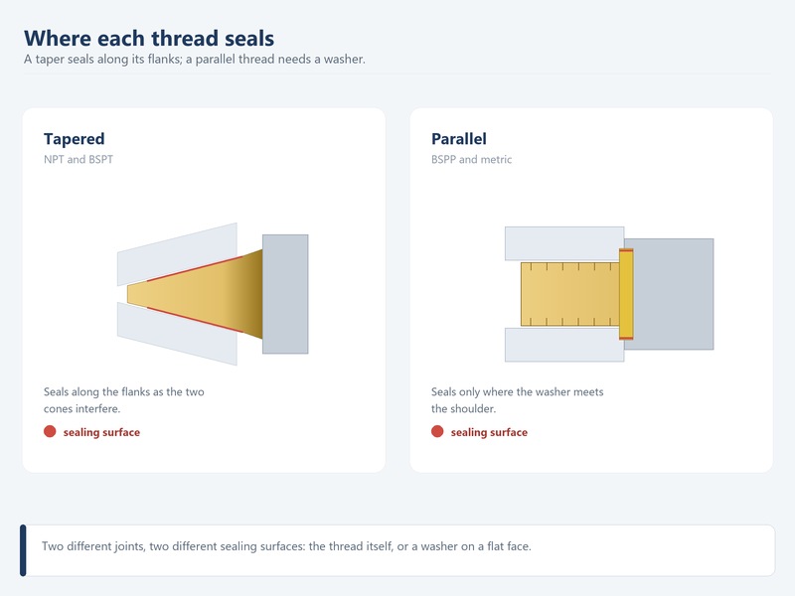
Task: Click the golden tapered cone thread
Action: coord(195,294)
